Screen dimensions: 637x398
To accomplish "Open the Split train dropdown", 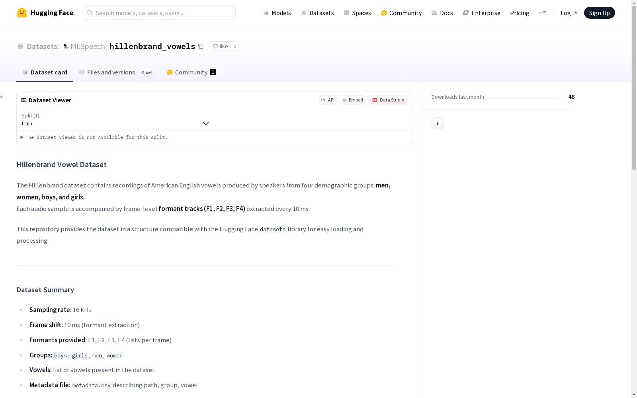I will (115, 119).
